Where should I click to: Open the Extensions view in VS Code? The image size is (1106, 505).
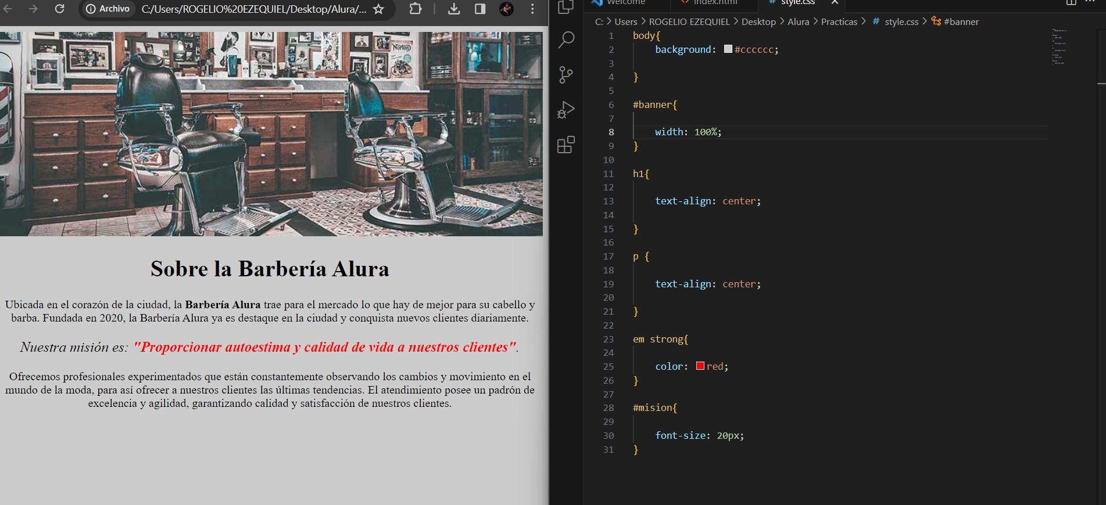pos(566,145)
